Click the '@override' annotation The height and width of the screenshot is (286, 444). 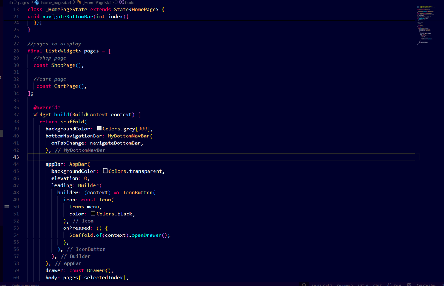coord(47,108)
